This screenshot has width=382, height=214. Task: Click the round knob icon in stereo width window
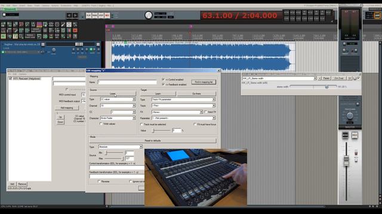pos(355,78)
